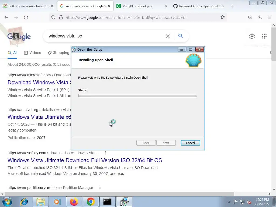Open the Save to Pocket icon
Image resolution: width=276 pixels, height=207 pixels.
coord(250,18)
